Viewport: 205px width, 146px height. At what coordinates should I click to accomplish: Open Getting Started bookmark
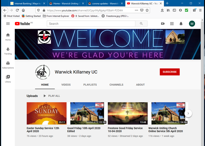click(x=31, y=16)
